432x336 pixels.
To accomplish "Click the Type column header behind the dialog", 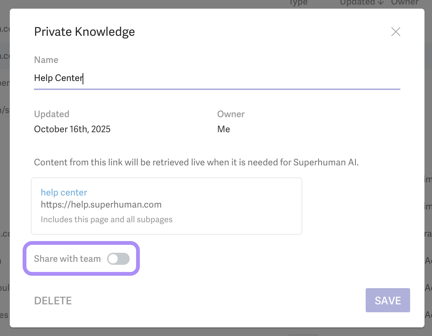I will click(x=298, y=3).
